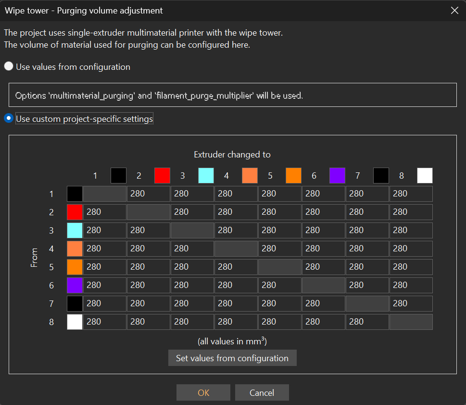Edit purge volume from extruder 4 to 5
Image resolution: width=466 pixels, height=405 pixels.
279,248
